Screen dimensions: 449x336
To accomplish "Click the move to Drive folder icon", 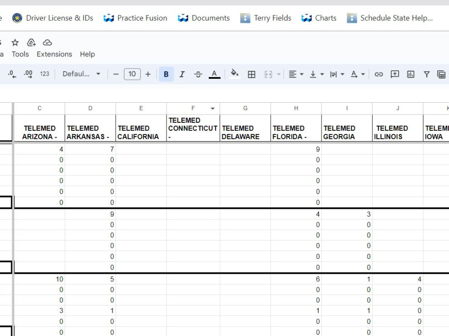I will 31,43.
